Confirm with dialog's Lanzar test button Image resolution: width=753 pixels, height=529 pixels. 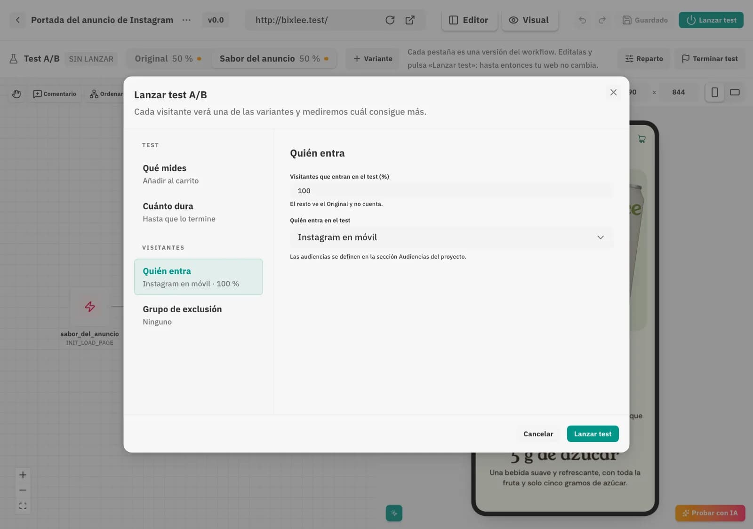click(x=593, y=434)
